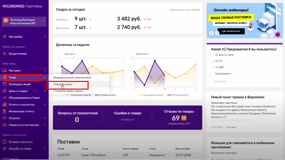Screen dimensions: 285x160
Task: Expand the Цены и скидки arrow
Action: pyautogui.click(x=45, y=91)
